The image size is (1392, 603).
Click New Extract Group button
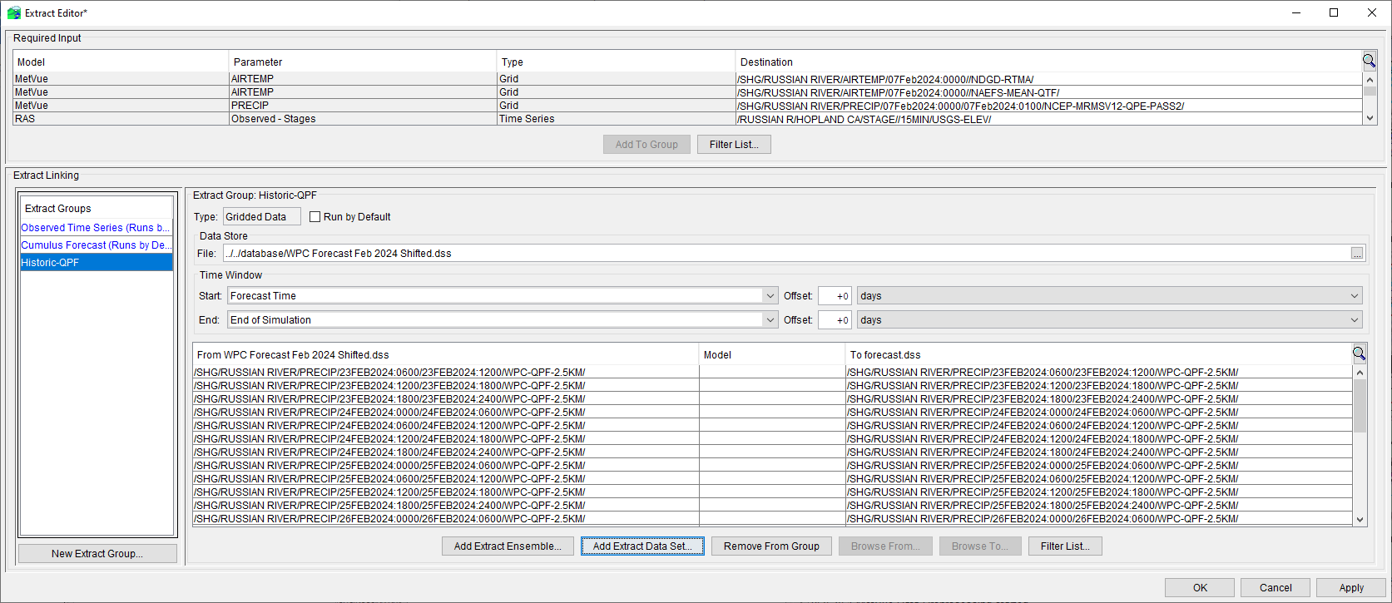click(x=97, y=553)
